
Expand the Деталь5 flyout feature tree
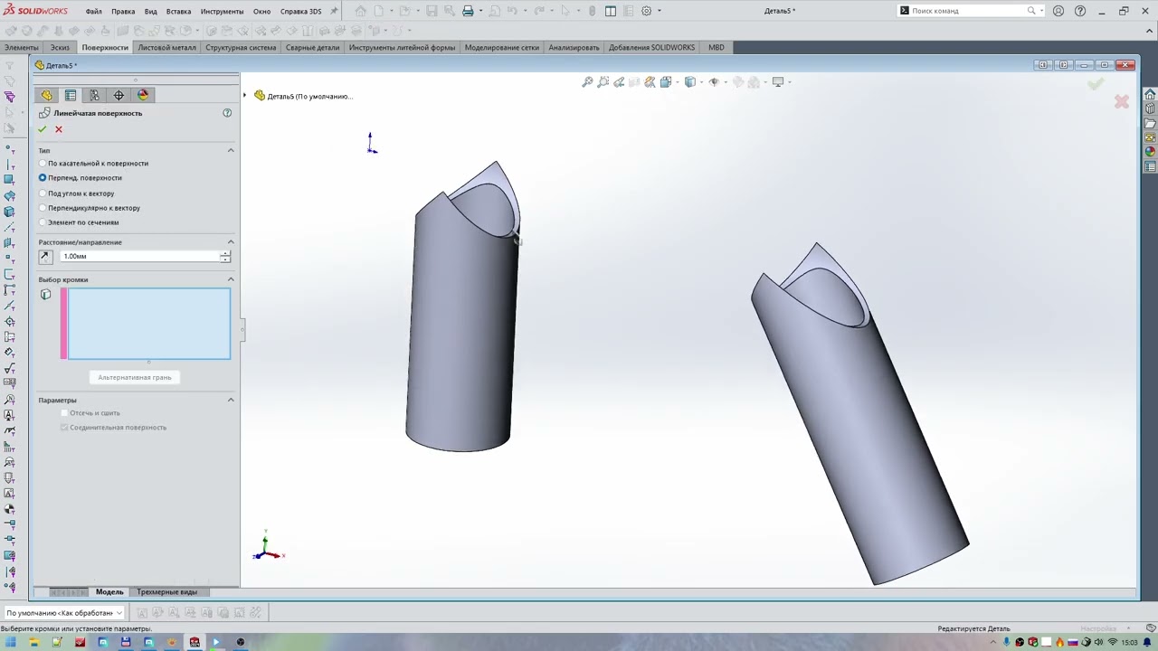click(244, 96)
